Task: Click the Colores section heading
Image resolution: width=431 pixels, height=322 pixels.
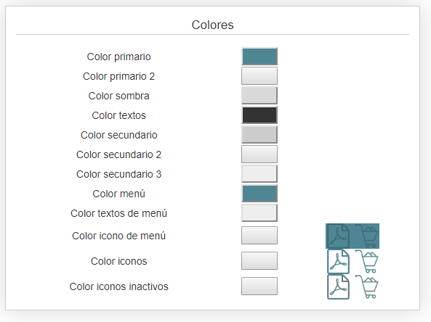Action: (x=212, y=25)
